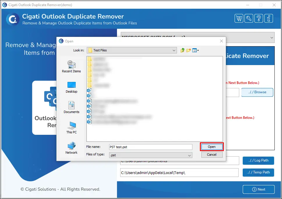Show the info about icon
Screen dimensions: 282x199
[x=269, y=18]
